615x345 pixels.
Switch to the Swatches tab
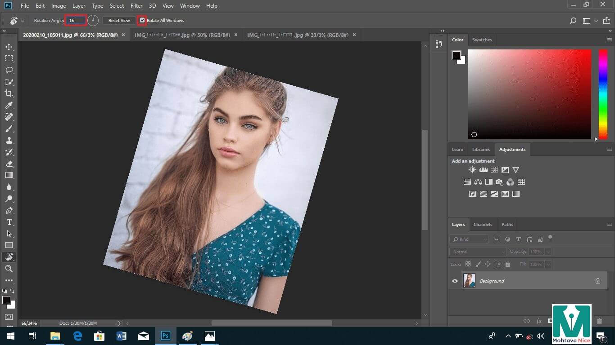(x=482, y=40)
